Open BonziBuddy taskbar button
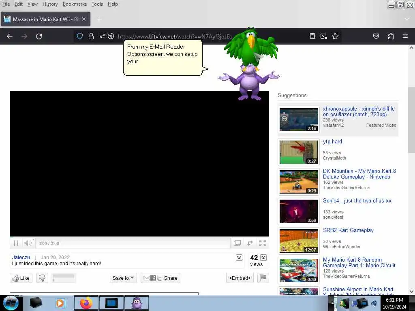Screen dimensions: 415x311 pyautogui.click(x=137, y=303)
